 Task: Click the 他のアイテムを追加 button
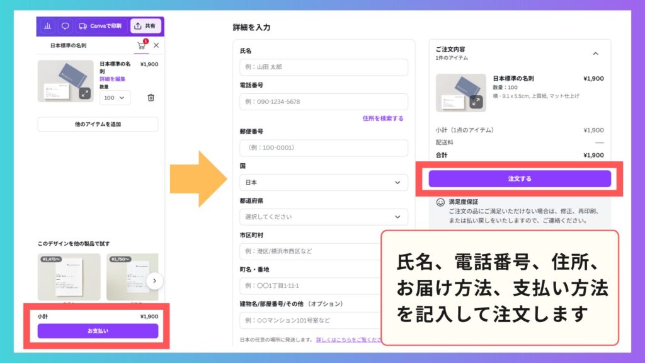pos(98,124)
